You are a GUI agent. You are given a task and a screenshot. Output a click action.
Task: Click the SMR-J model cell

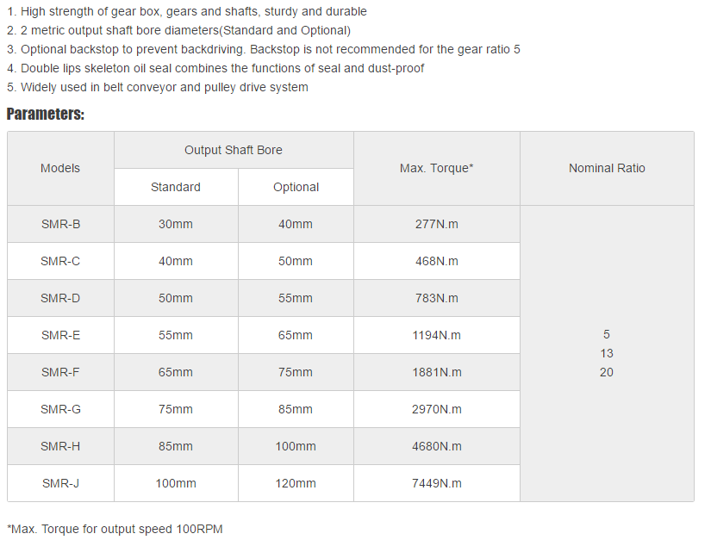click(x=60, y=483)
